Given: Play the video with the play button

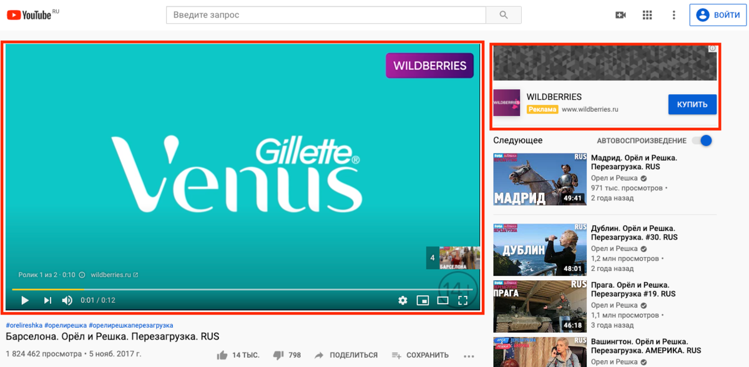Looking at the screenshot, I should pyautogui.click(x=25, y=300).
